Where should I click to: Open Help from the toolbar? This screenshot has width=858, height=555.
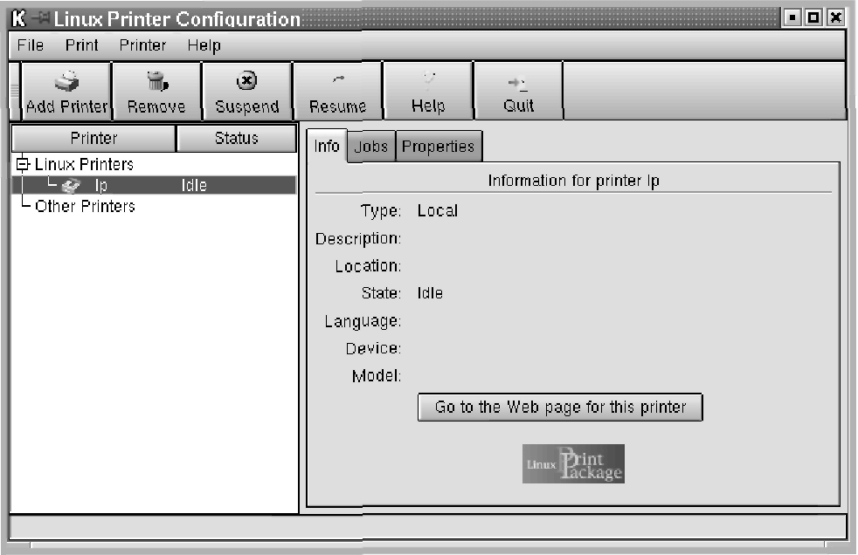coord(428,82)
